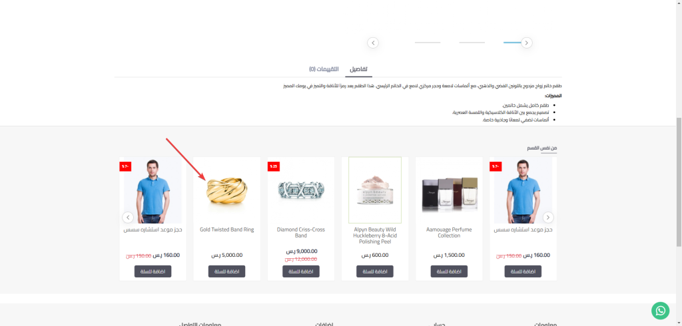682x326 pixels.
Task: Open the Gold Twisted Band Ring image
Action: (226, 190)
